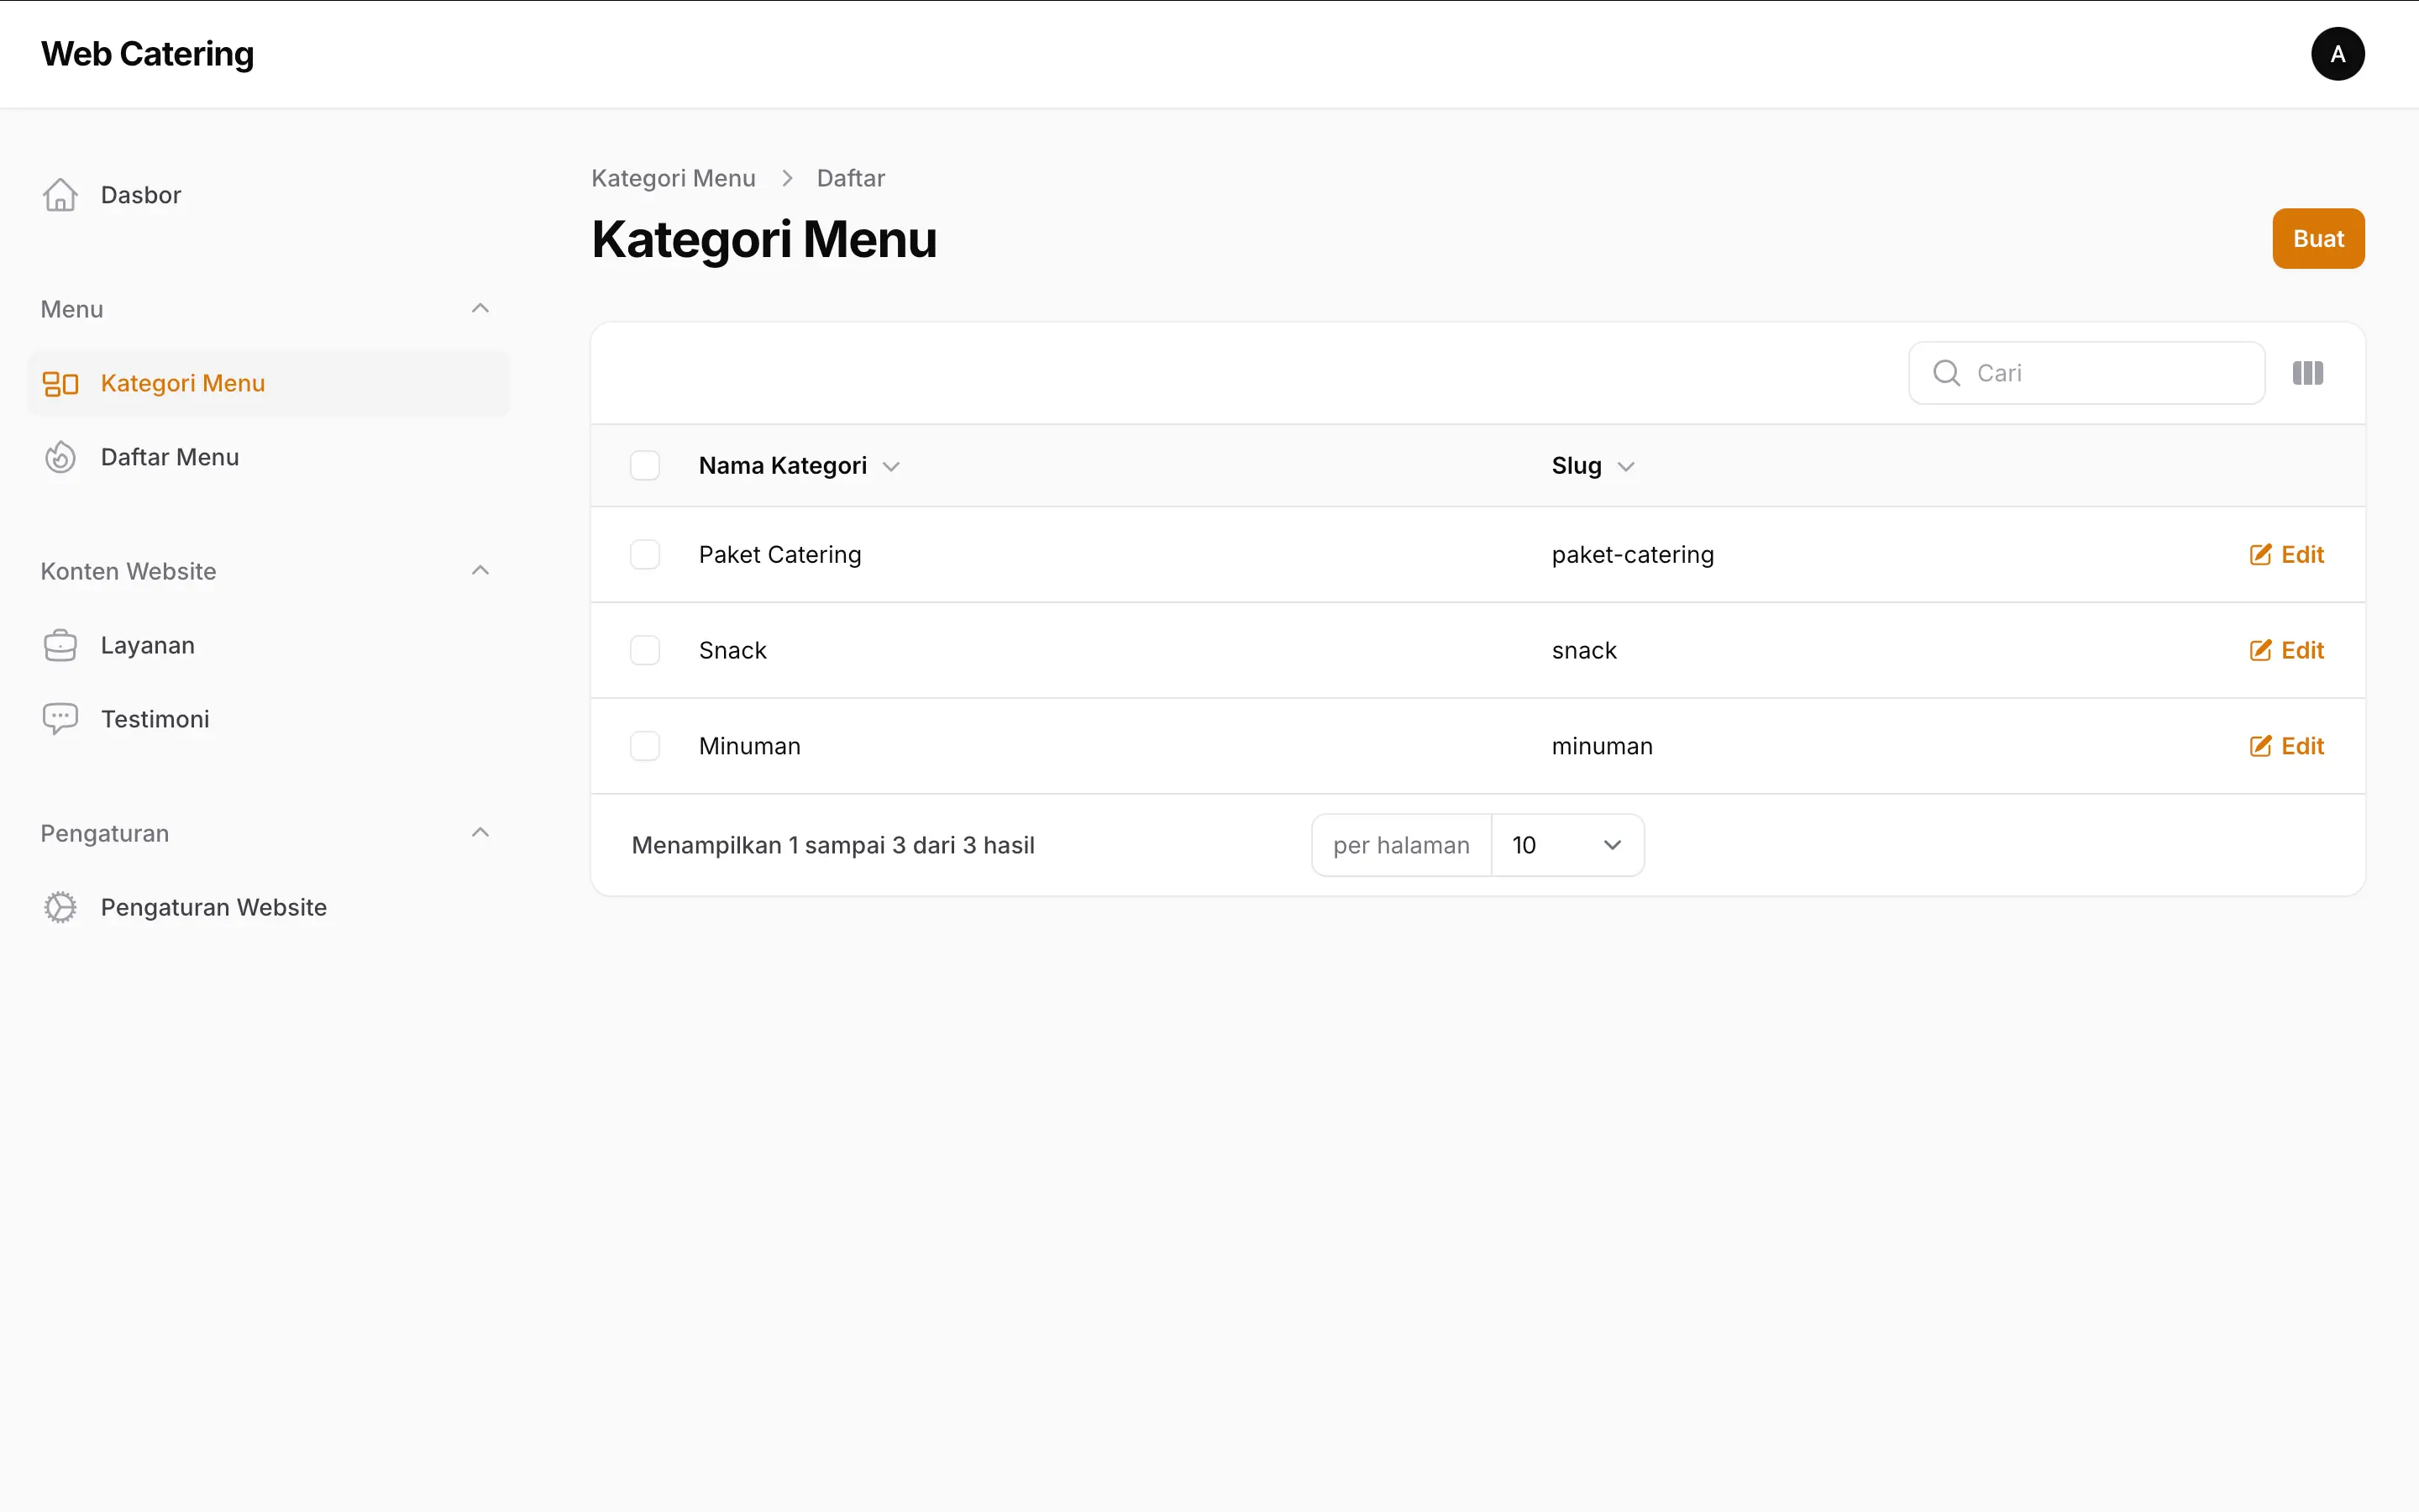2419x1512 pixels.
Task: Sort by Slug column
Action: (1593, 466)
